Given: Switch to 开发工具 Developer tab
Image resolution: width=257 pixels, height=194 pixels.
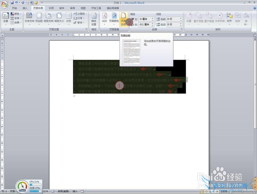Looking at the screenshot, I should [x=96, y=8].
